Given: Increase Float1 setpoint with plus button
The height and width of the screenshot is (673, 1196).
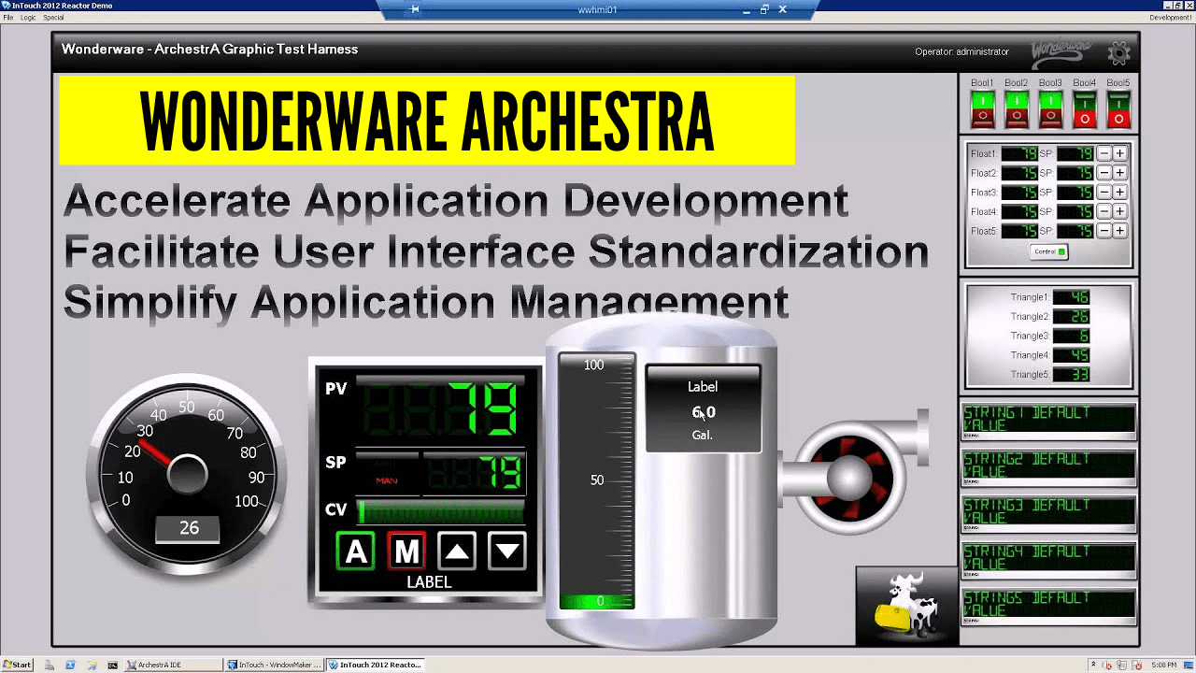Looking at the screenshot, I should point(1119,153).
